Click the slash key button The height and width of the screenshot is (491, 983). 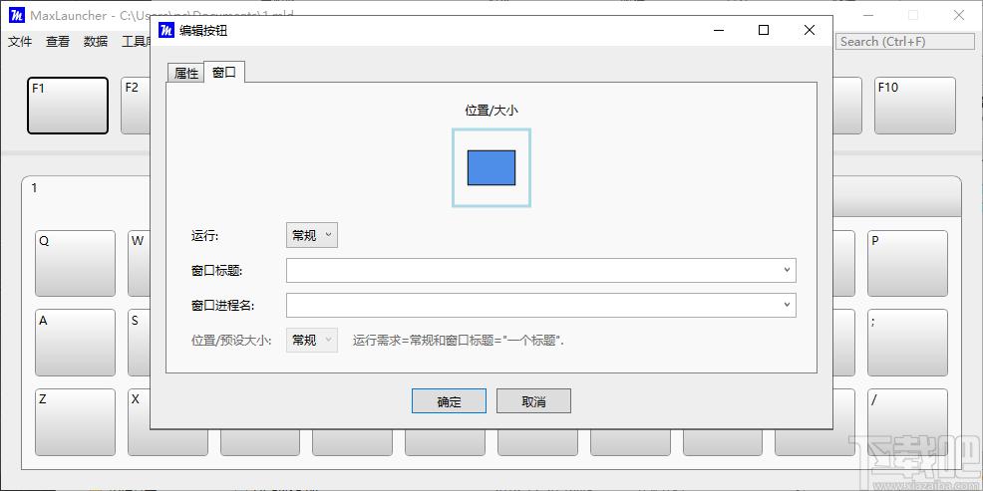click(908, 422)
